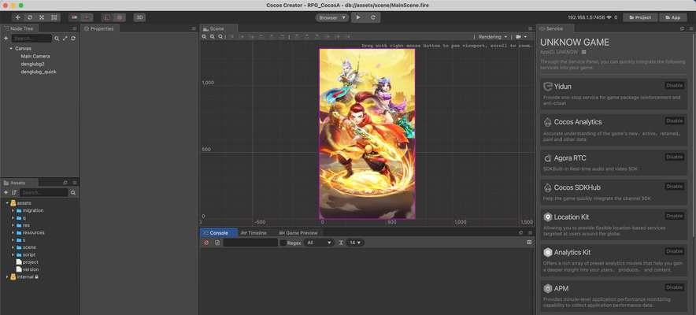Click the Assets panel popout icon

(x=65, y=183)
